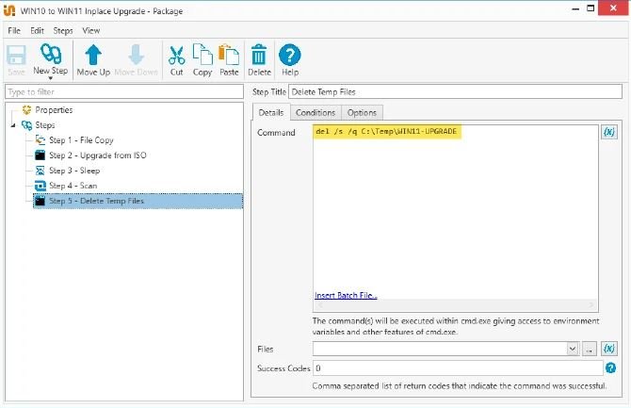Click the Insert Batch File link

(346, 295)
